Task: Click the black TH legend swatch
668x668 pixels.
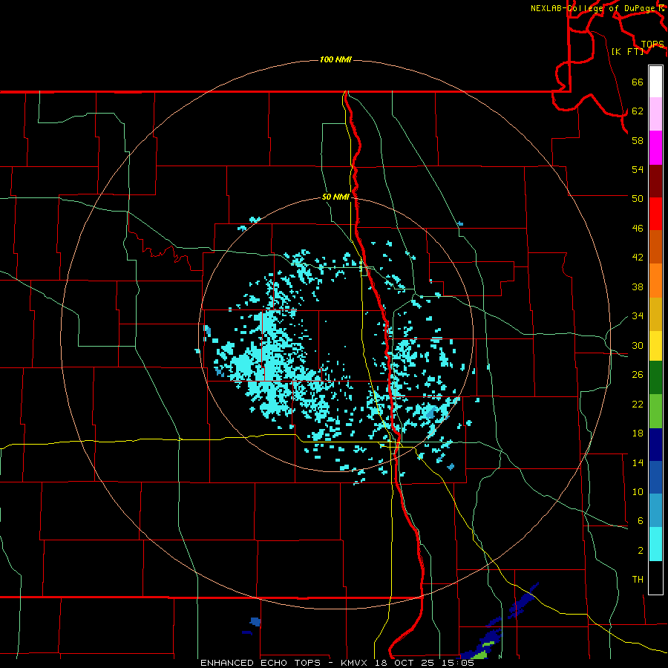Action: click(655, 577)
